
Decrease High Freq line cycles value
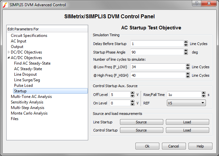coord(188,77)
